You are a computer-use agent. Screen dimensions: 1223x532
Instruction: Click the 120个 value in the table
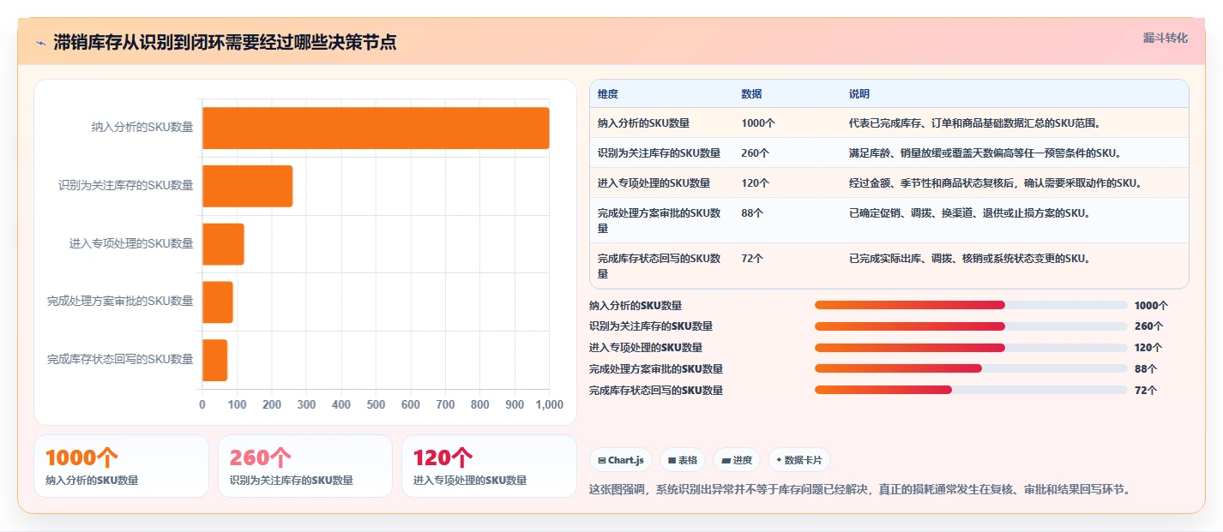point(755,183)
